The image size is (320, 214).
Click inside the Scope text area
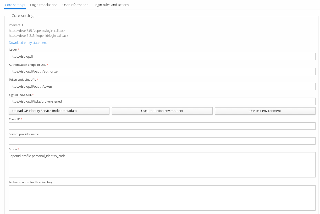click(162, 165)
